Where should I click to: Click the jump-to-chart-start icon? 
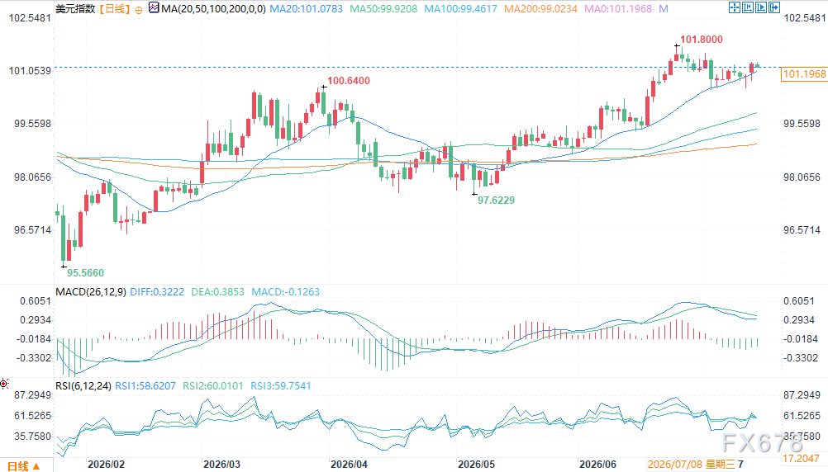748,7
